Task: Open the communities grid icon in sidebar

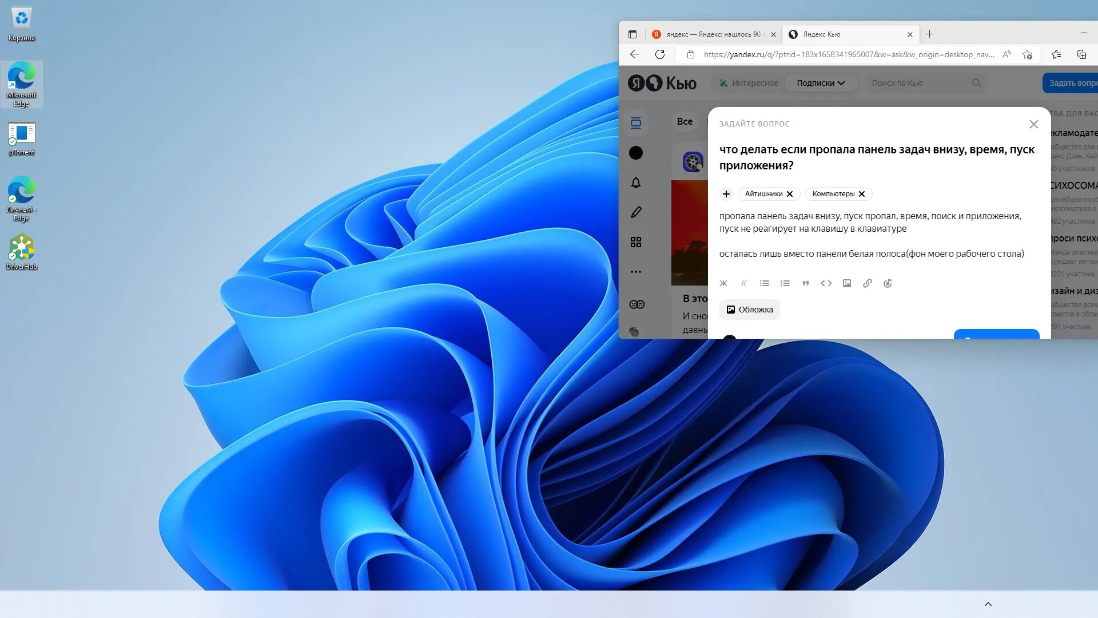Action: [636, 242]
